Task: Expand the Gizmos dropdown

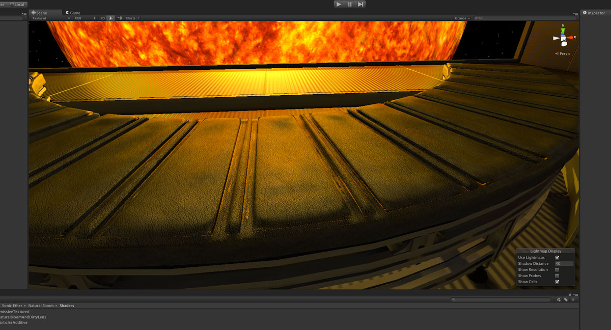Action: click(462, 18)
